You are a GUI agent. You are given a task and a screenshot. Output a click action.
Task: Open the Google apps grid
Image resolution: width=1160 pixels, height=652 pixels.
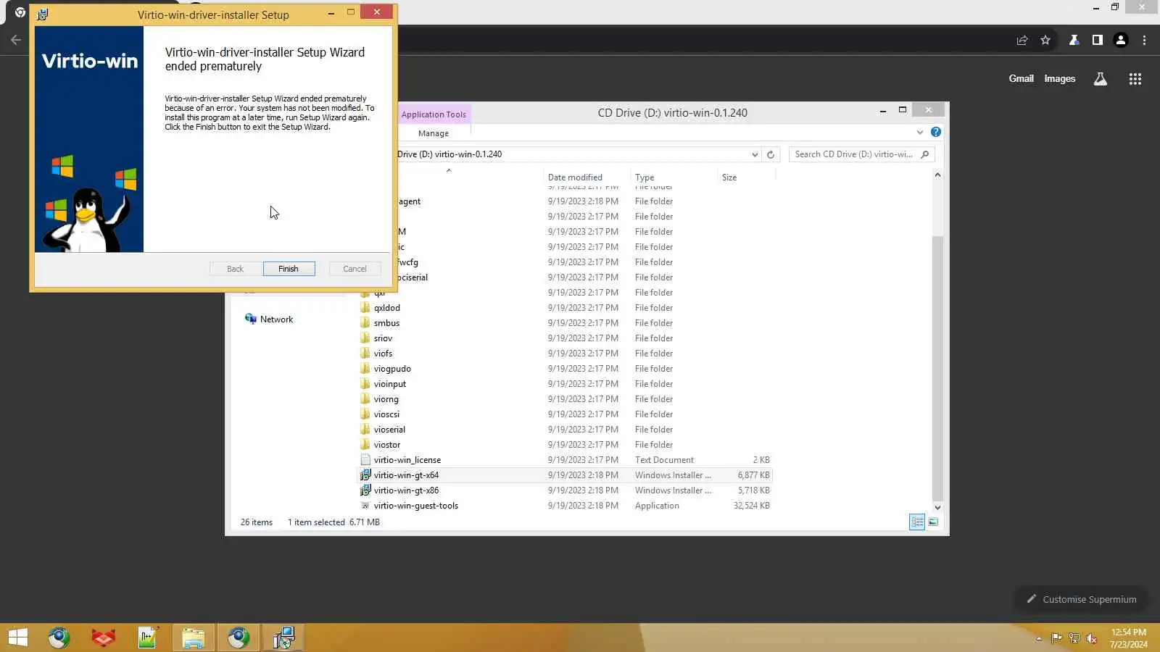[x=1135, y=79]
